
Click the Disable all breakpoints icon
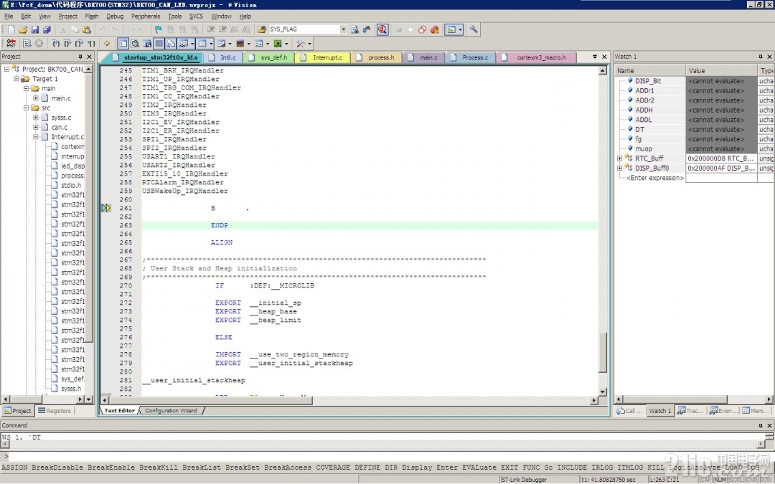pos(422,29)
